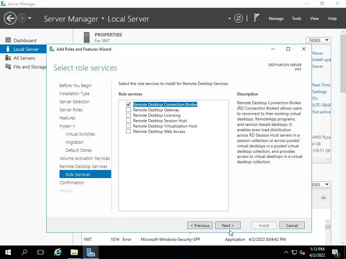Click the Previous button
The image size is (346, 259).
point(200,225)
